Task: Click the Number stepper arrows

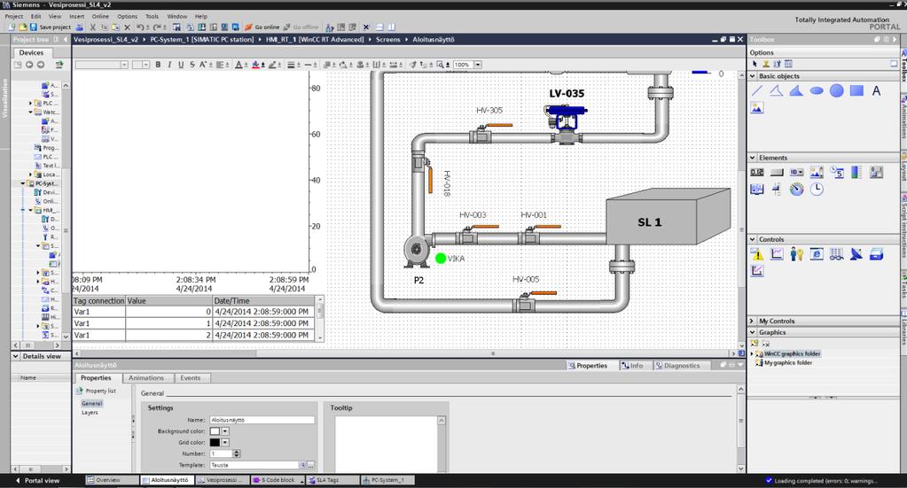Action: point(237,454)
